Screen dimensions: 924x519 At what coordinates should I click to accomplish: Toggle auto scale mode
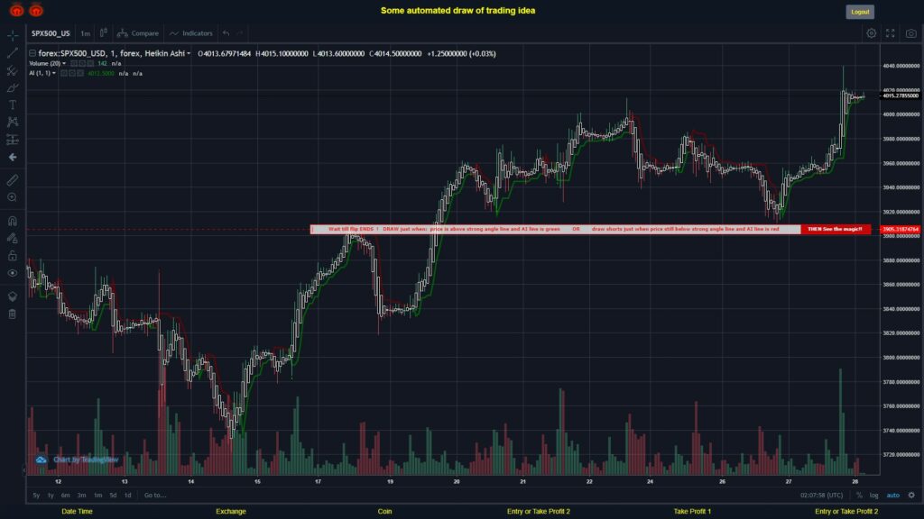coord(893,496)
